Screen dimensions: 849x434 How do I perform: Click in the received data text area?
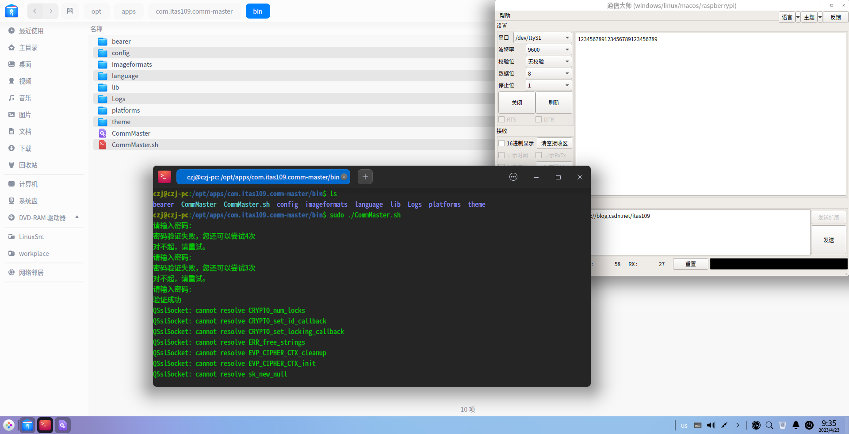(711, 114)
